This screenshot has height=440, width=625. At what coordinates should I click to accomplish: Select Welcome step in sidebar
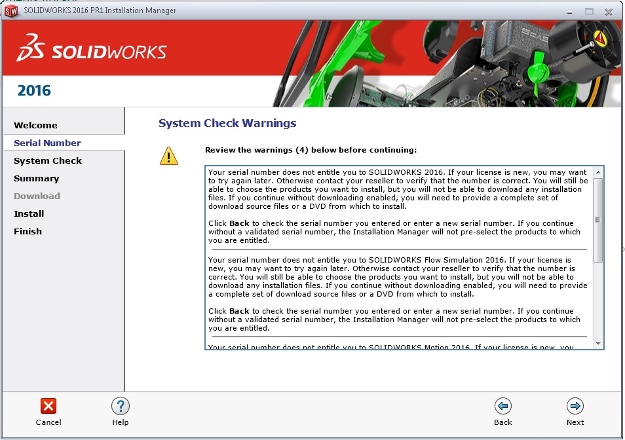point(35,126)
